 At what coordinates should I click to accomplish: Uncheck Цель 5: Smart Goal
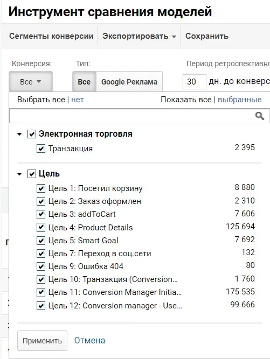point(41,241)
